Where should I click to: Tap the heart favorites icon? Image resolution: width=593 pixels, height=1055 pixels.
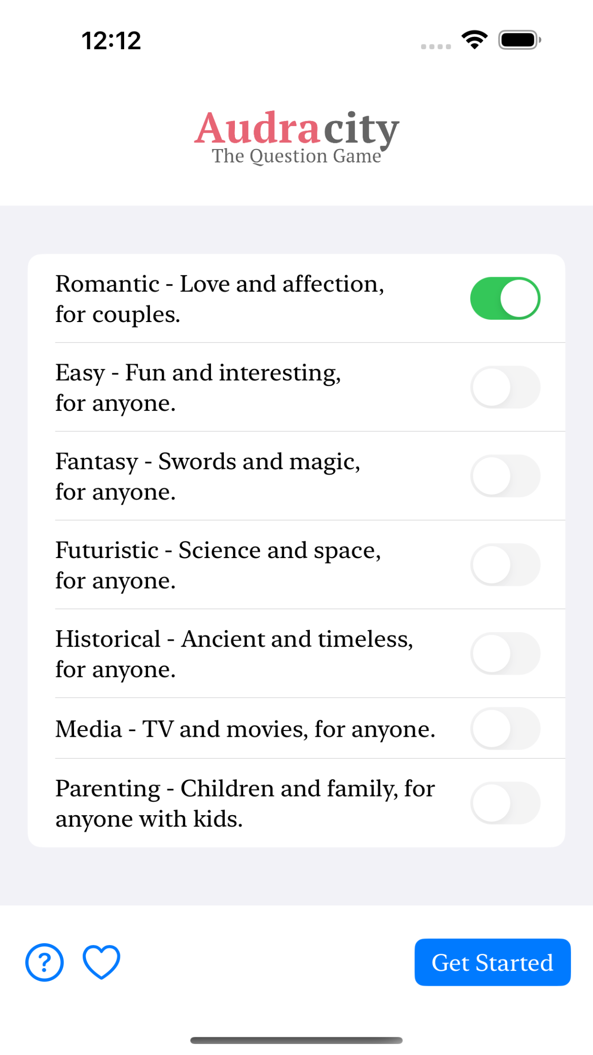(x=101, y=962)
